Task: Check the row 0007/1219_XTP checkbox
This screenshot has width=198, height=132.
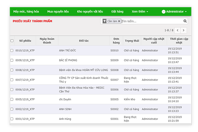Action: (12, 80)
